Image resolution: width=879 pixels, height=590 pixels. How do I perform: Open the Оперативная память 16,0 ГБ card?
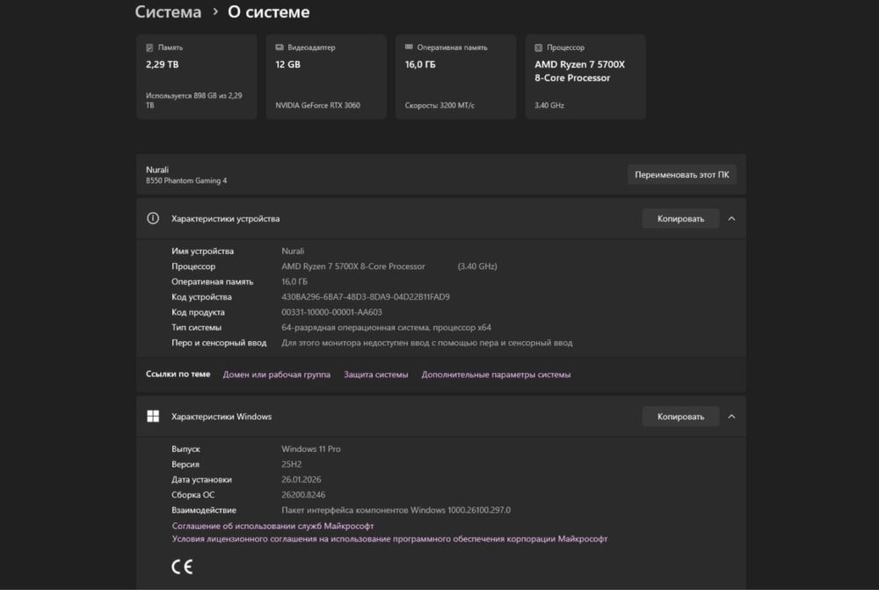click(x=455, y=76)
